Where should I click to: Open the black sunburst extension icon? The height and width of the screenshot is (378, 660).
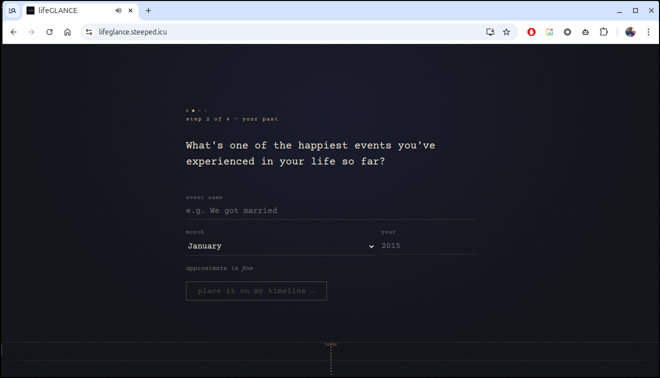(567, 32)
